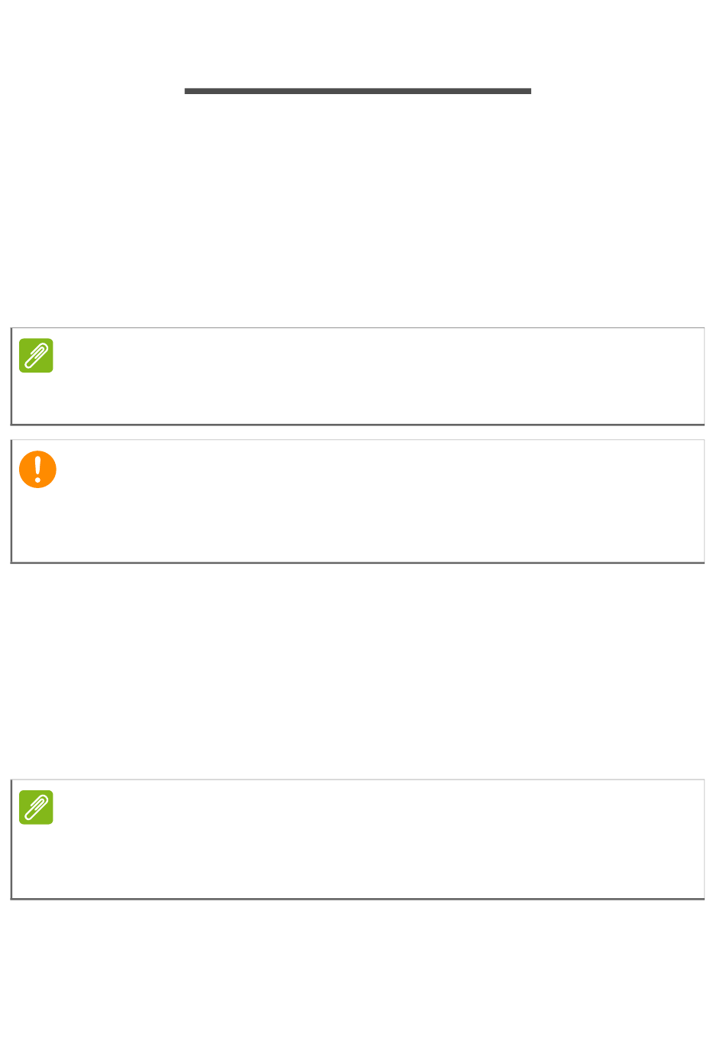
Task: Click the dark horizontal rule at page top
Action: pos(358,91)
